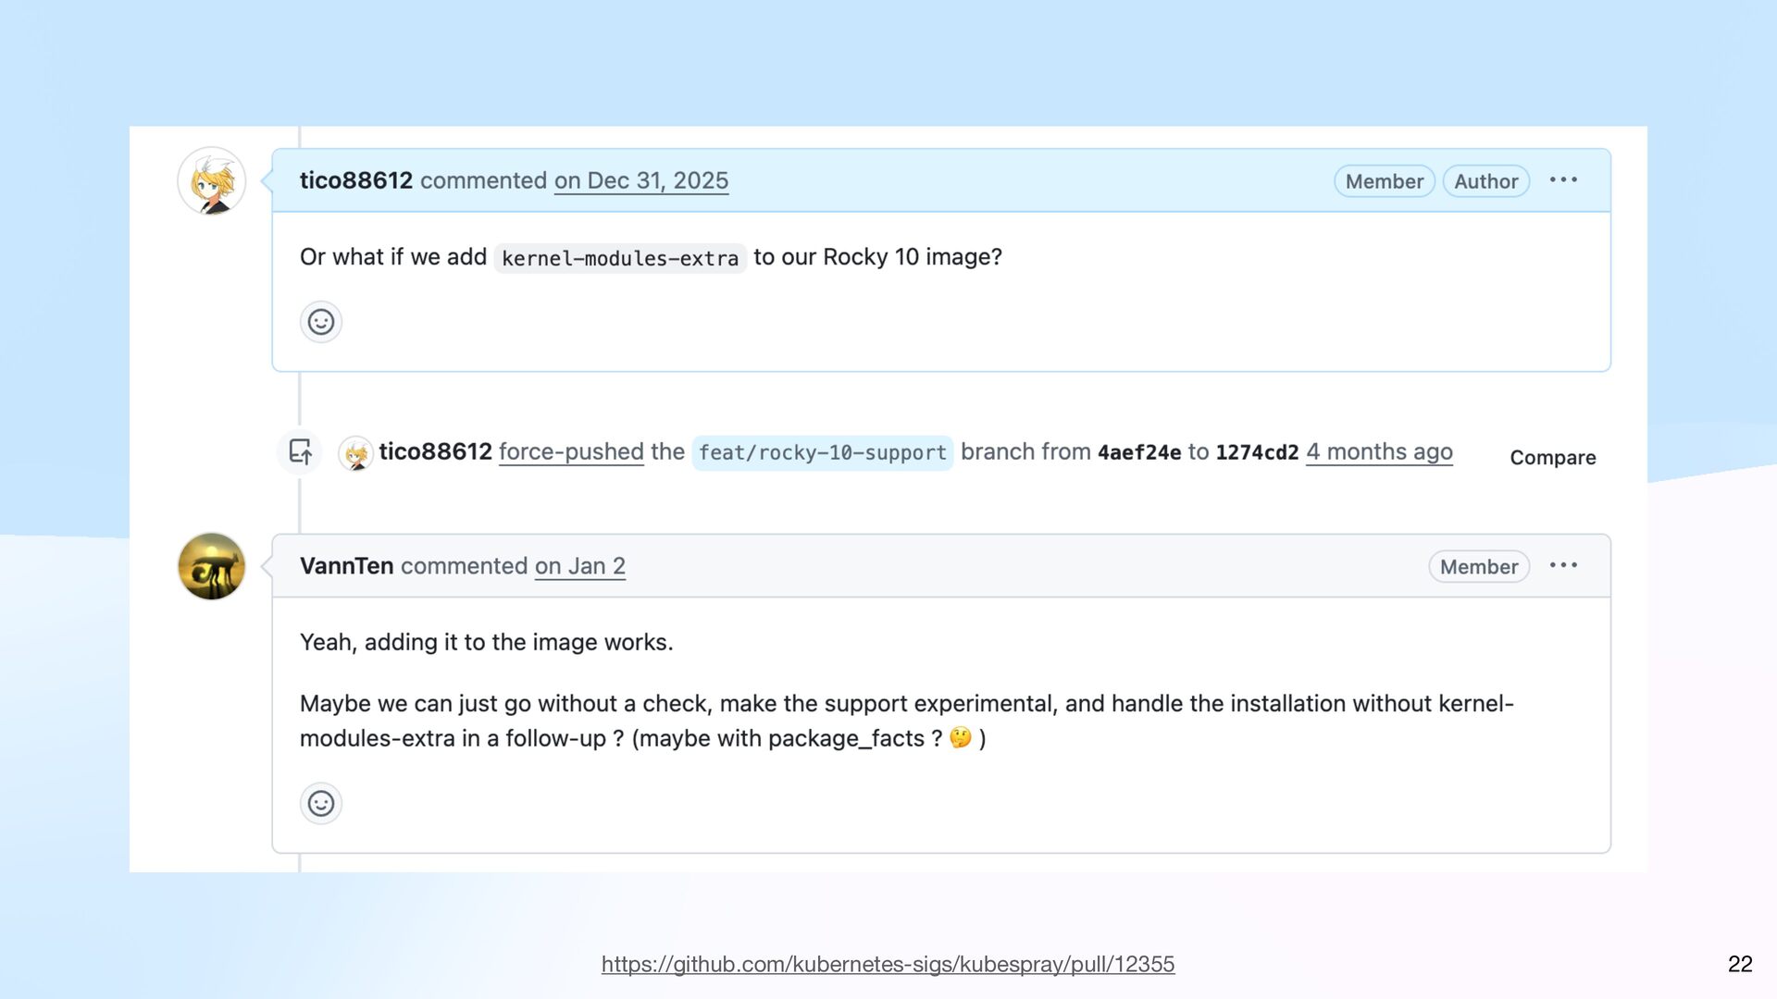
Task: Open VannTen profile from comment header
Action: (x=346, y=565)
